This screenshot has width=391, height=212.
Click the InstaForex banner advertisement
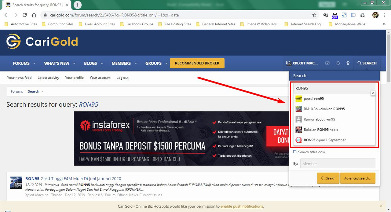click(181, 138)
